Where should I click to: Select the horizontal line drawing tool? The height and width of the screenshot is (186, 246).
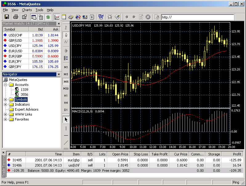pyautogui.click(x=66, y=135)
